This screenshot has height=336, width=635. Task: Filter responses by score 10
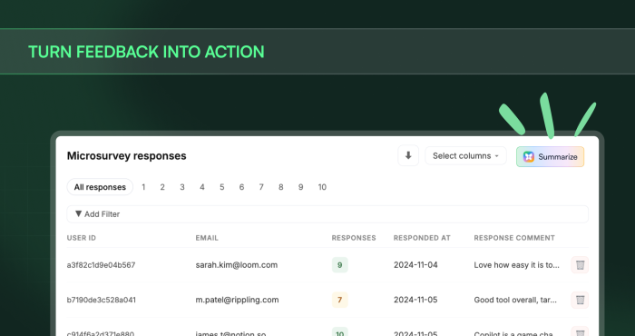coord(322,187)
